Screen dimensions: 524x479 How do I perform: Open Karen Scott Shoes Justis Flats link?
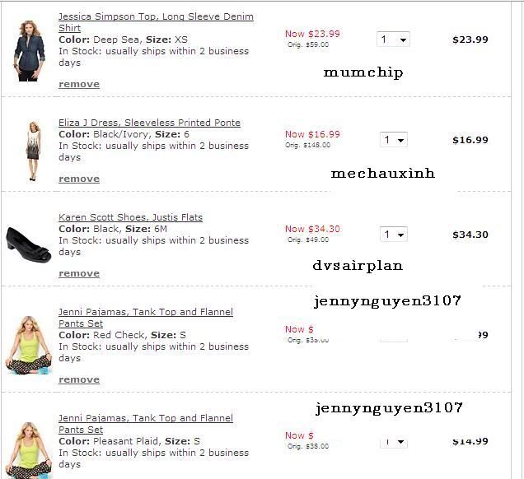[x=130, y=217]
